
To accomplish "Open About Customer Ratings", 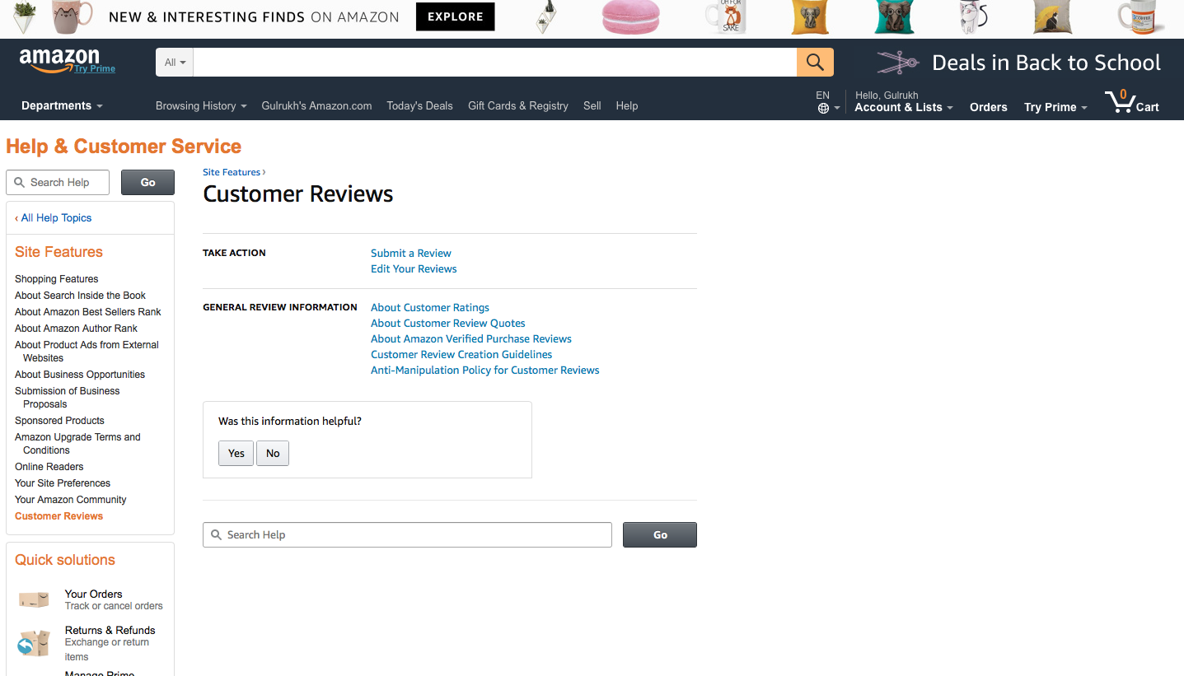I will 430,307.
